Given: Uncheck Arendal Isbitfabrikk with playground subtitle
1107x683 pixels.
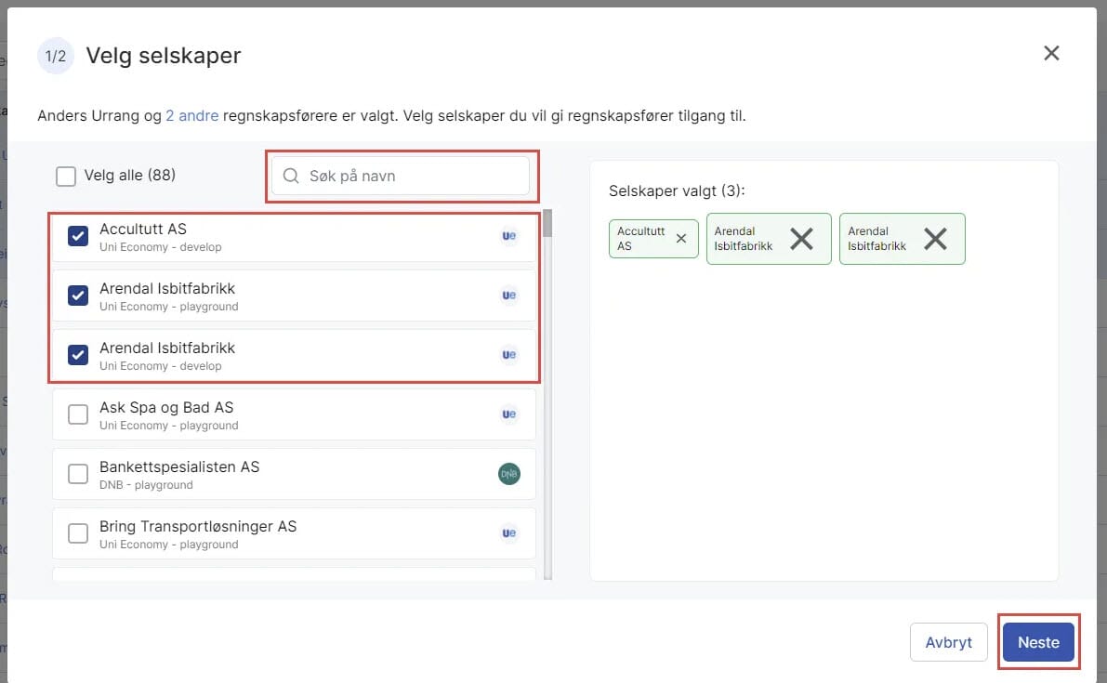Looking at the screenshot, I should click(x=78, y=296).
